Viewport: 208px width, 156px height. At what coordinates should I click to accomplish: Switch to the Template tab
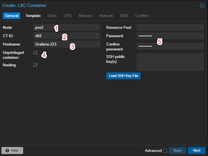33,16
